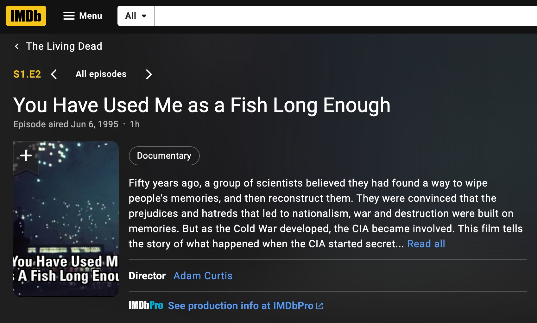Go to previous episode arrow
537x323 pixels.
click(x=54, y=74)
